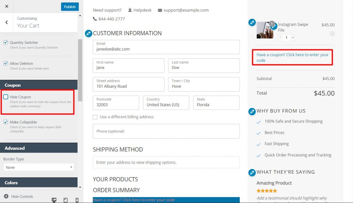The width and height of the screenshot is (353, 203).
Task: Click the customizer panel scrollbar thumb
Action: point(80,70)
